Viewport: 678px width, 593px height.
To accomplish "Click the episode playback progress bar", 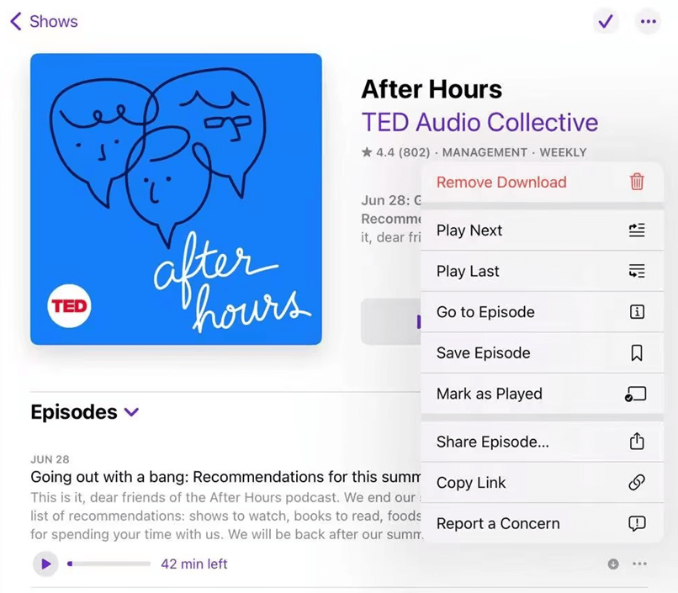I will pyautogui.click(x=109, y=564).
